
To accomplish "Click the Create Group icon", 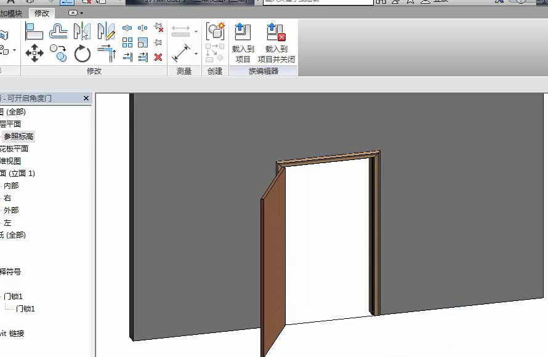I will (x=216, y=31).
